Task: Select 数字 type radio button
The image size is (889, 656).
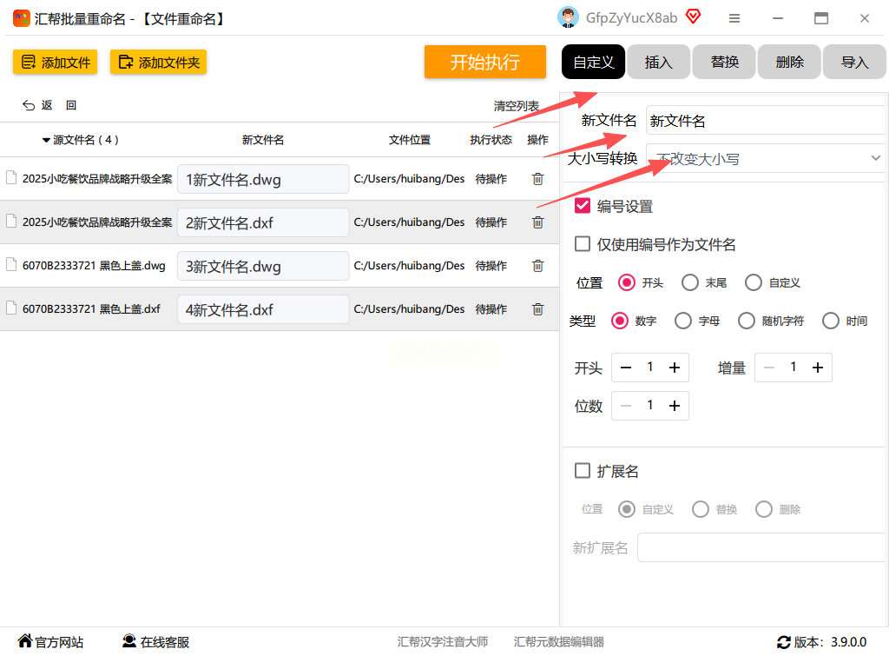Action: click(x=620, y=321)
